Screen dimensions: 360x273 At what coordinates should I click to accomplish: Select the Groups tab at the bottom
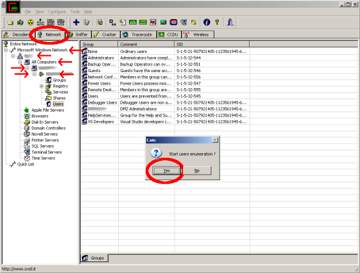point(94,258)
